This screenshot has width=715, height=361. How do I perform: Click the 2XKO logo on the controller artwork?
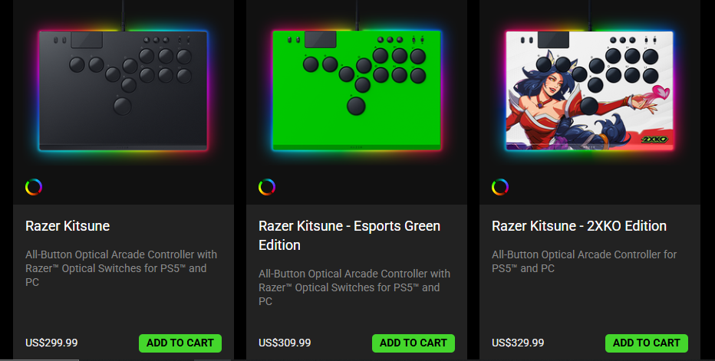(654, 139)
